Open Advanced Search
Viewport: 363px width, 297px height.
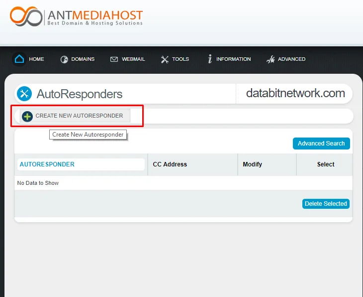coord(321,144)
